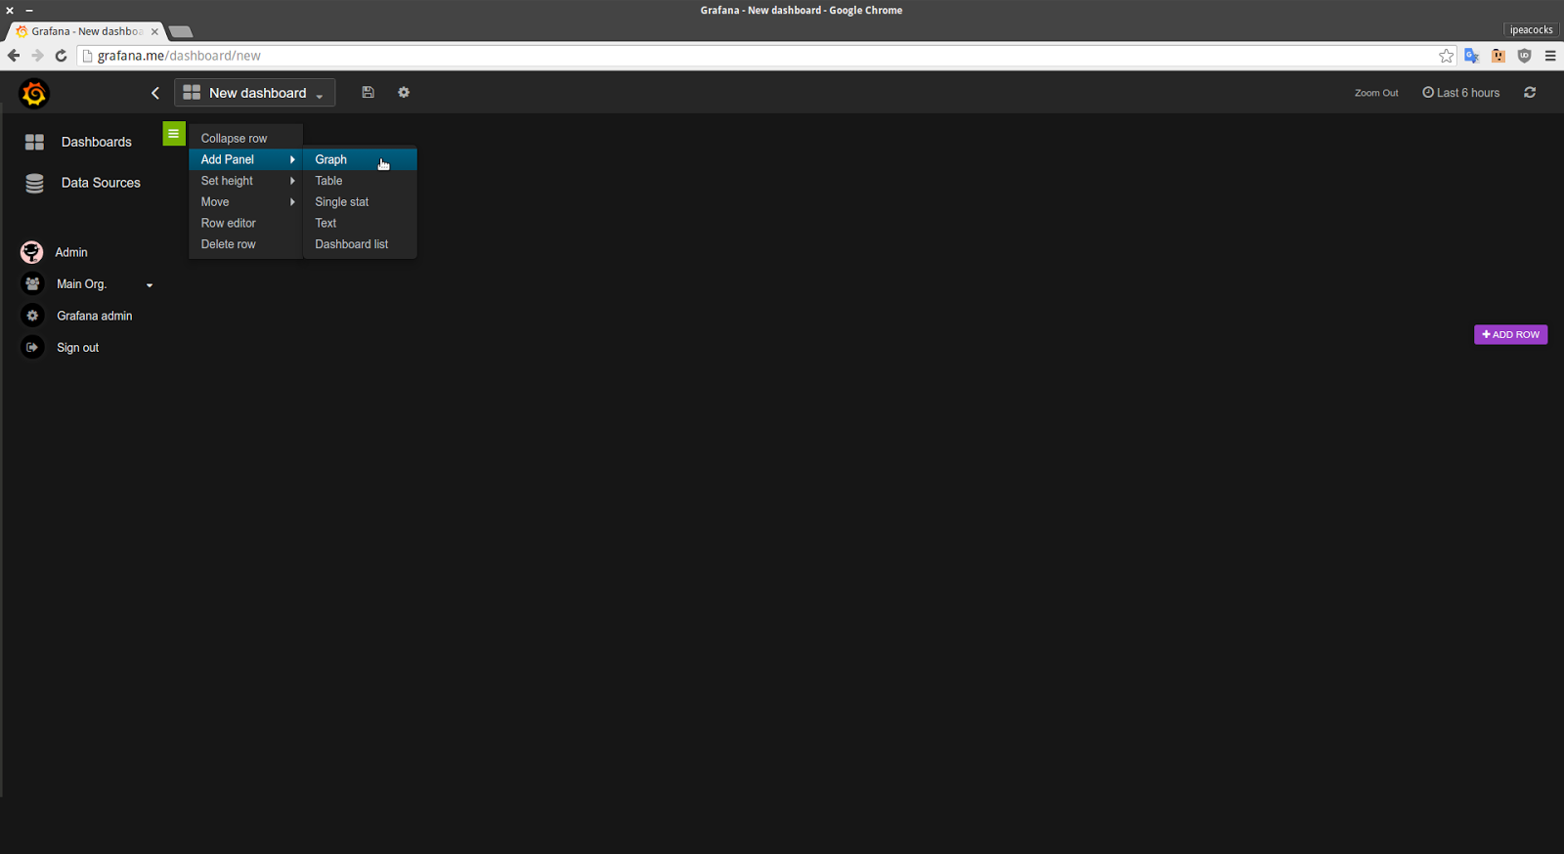
Task: Reload the page in Chrome
Action: click(61, 56)
